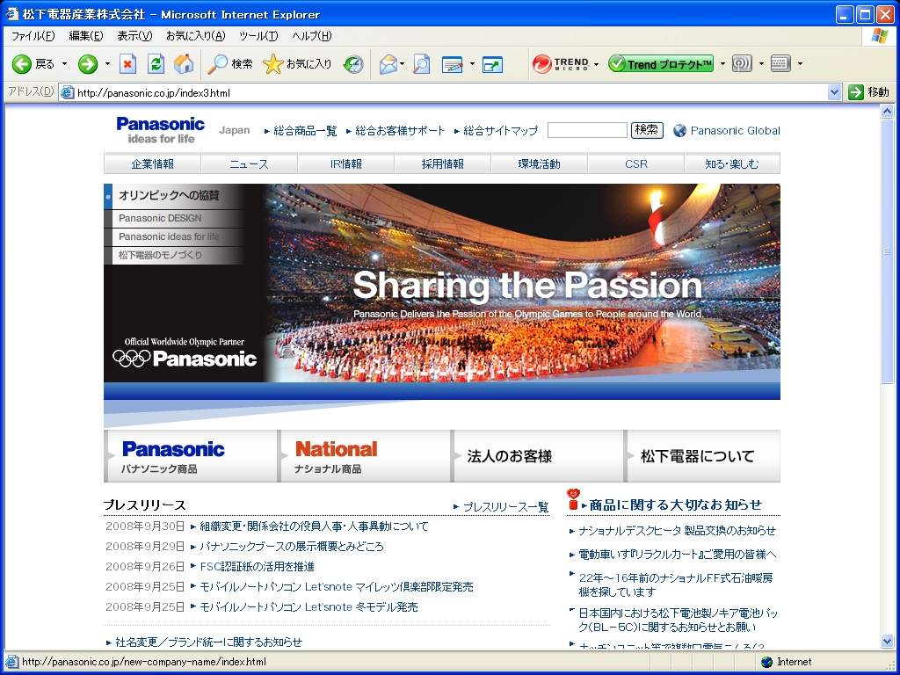Expand the Back button history dropdown
This screenshot has width=900, height=675.
tap(64, 63)
